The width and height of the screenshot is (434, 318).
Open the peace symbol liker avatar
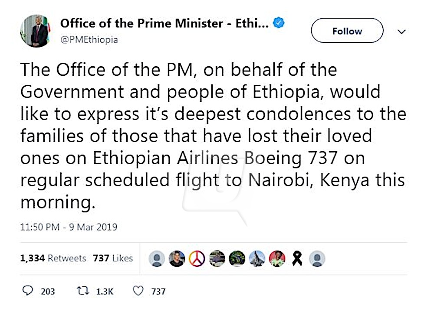tap(197, 259)
